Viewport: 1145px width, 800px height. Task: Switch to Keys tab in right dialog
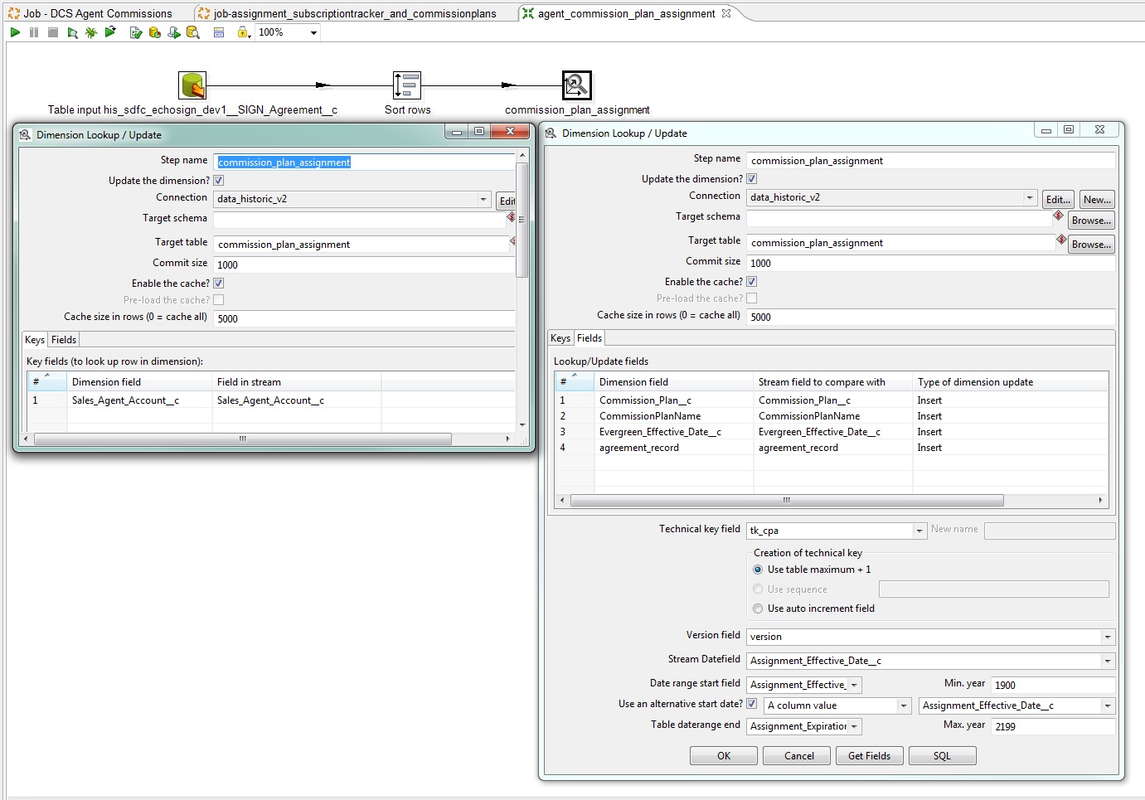pyautogui.click(x=560, y=338)
